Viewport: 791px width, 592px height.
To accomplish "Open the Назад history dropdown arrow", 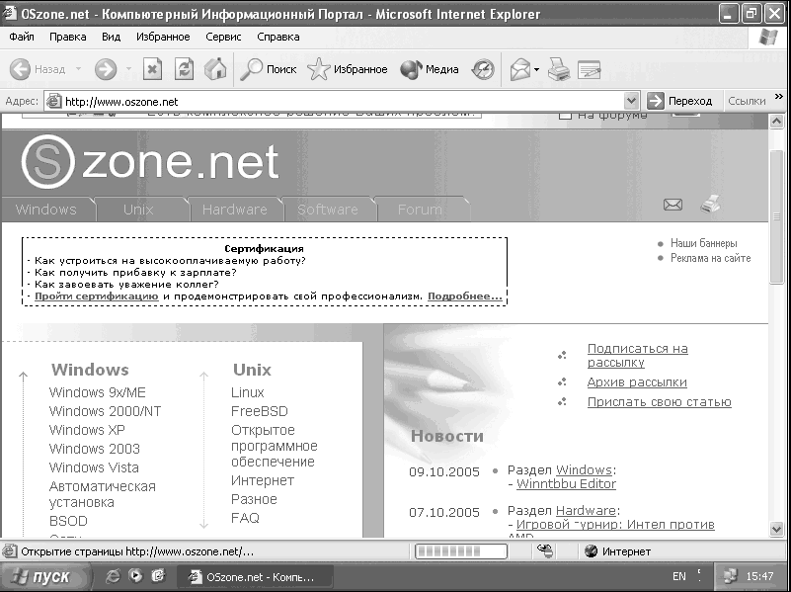I will [79, 69].
